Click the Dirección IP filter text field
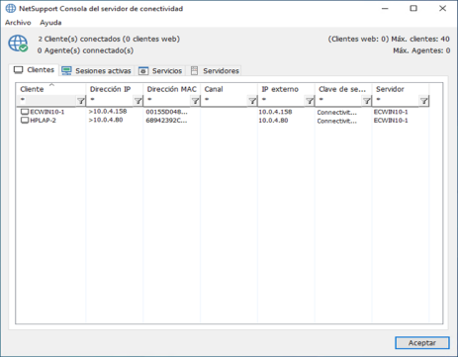 pos(110,100)
